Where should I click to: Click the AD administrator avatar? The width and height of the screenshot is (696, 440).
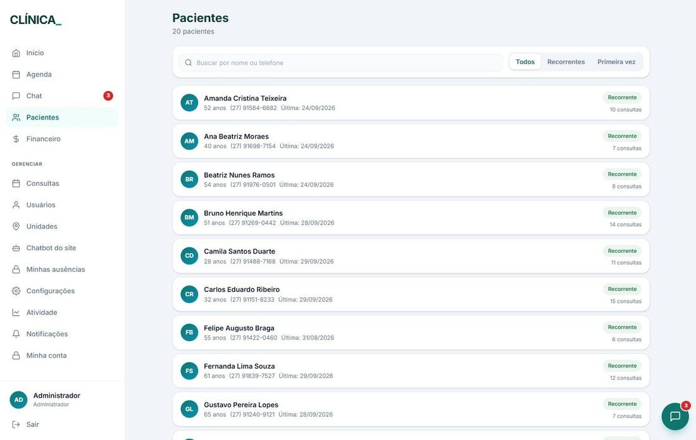(18, 400)
